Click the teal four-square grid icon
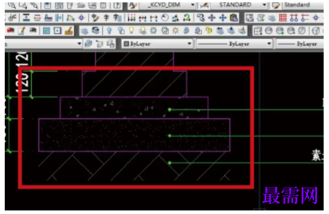The image size is (329, 214). point(46,31)
